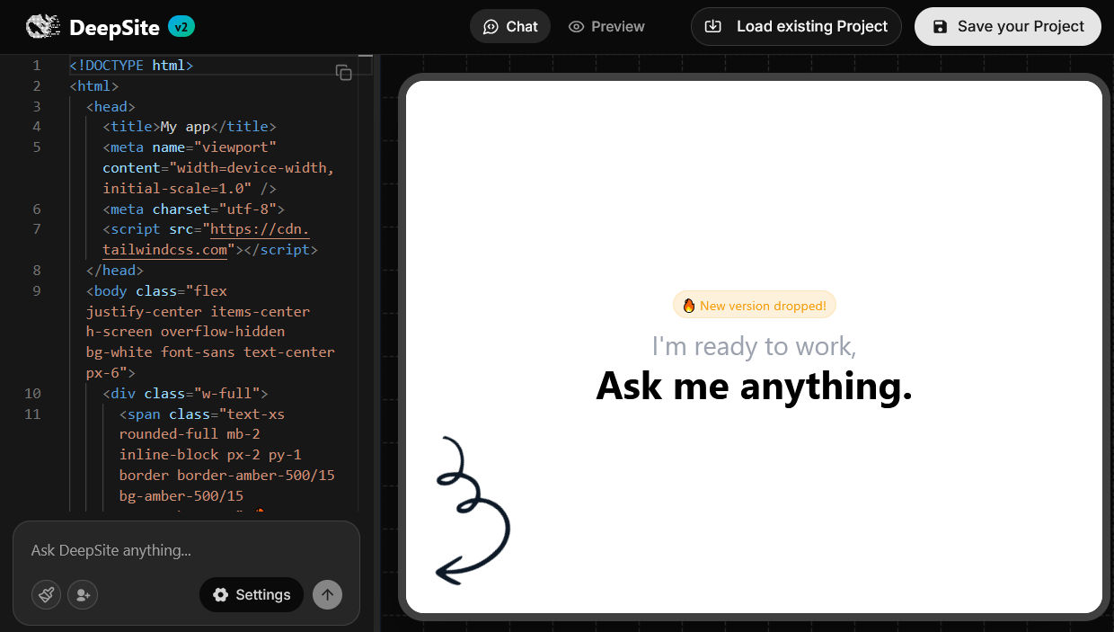Click the DeepSite dragon logo icon
This screenshot has height=632, width=1114.
click(x=42, y=27)
